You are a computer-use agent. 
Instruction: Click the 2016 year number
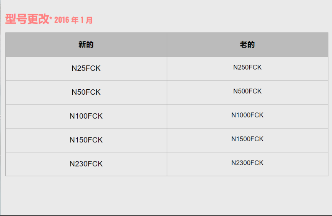(62, 20)
